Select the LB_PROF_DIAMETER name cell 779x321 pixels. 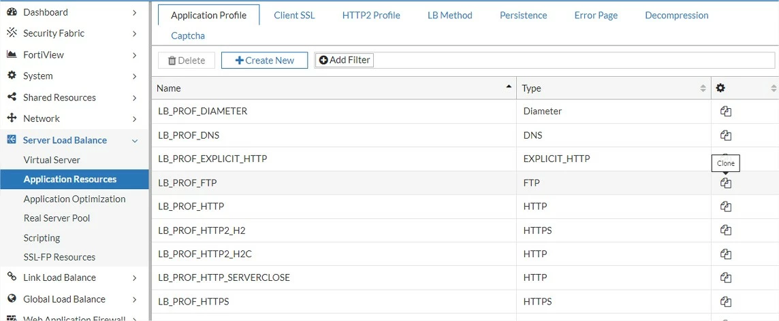[334, 112]
